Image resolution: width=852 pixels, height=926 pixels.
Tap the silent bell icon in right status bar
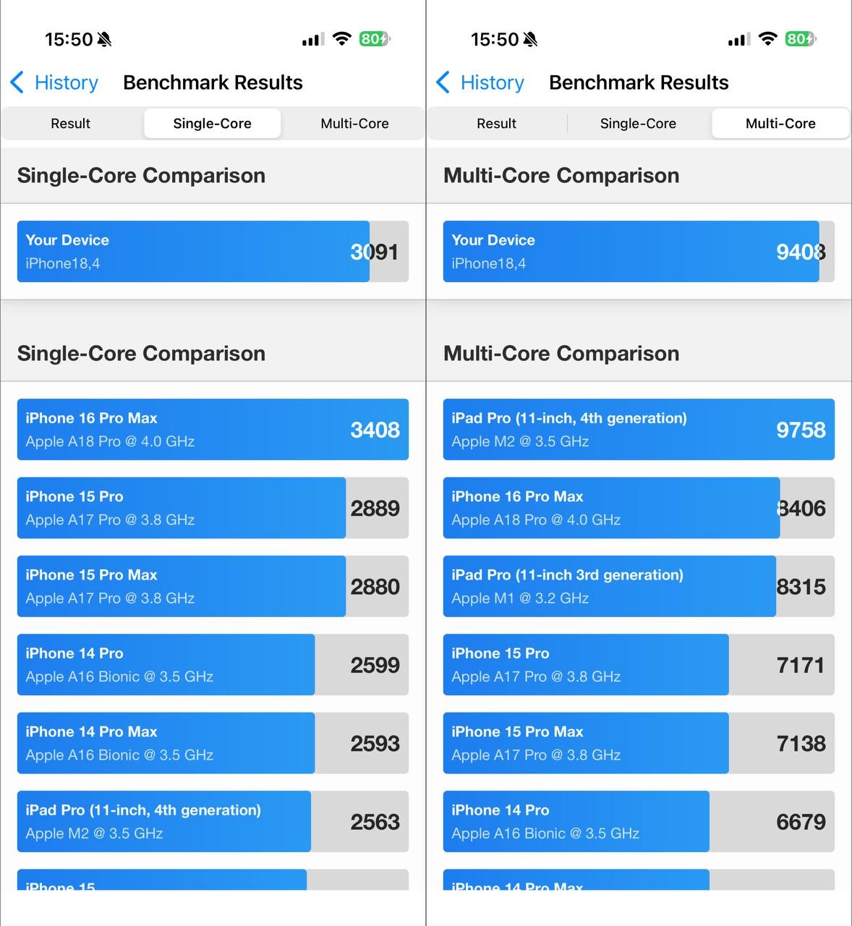(x=531, y=39)
